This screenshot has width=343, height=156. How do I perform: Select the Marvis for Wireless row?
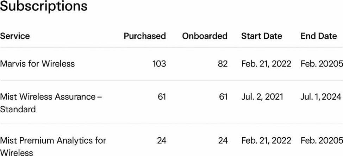coord(37,64)
